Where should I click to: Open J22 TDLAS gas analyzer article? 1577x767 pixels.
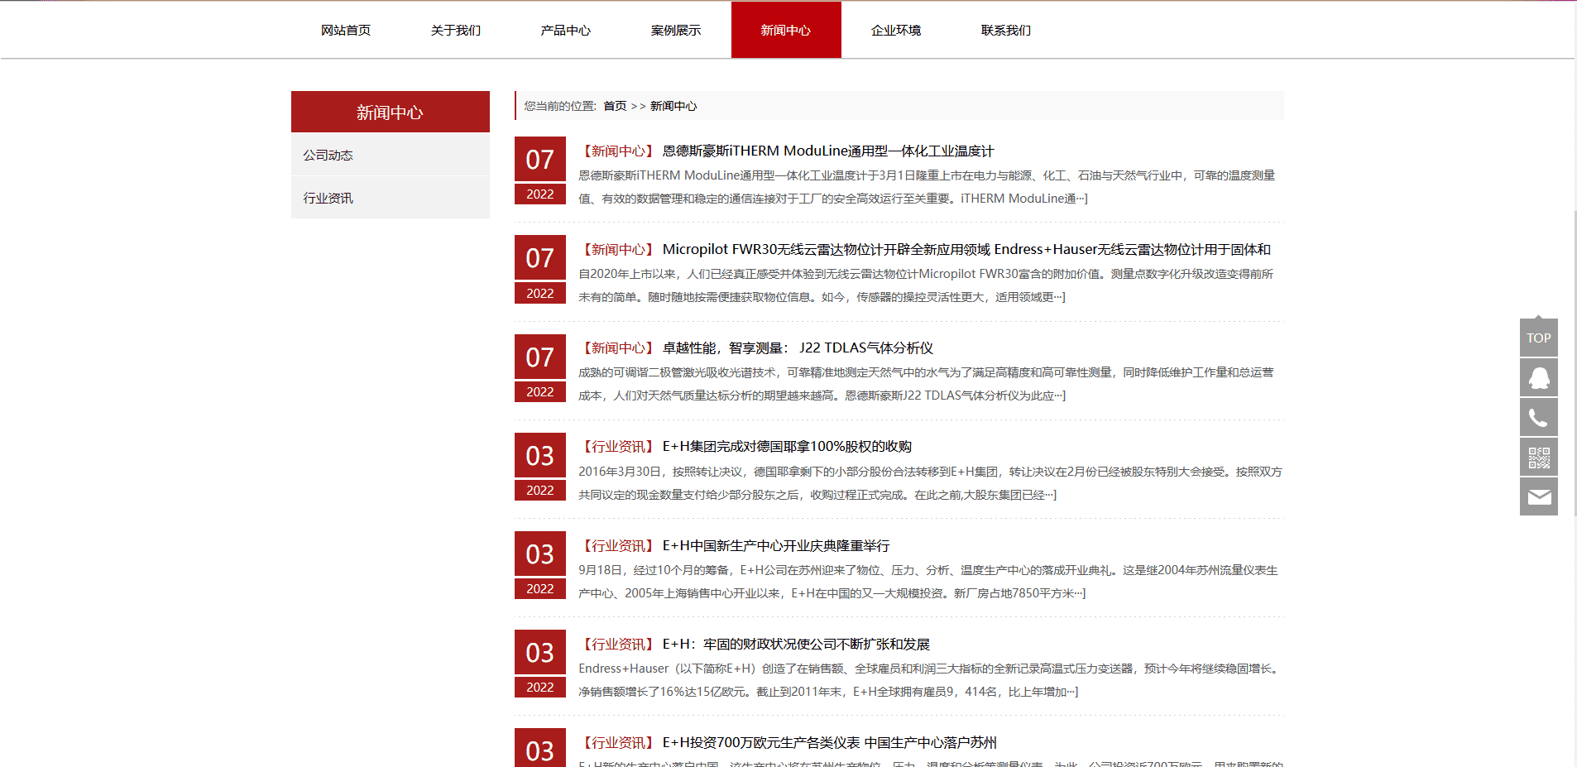tap(798, 348)
